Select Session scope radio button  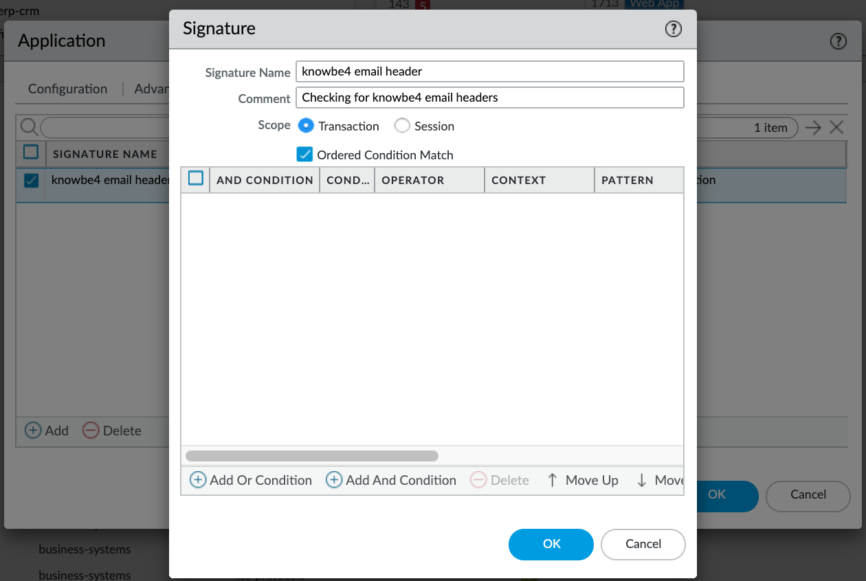402,126
